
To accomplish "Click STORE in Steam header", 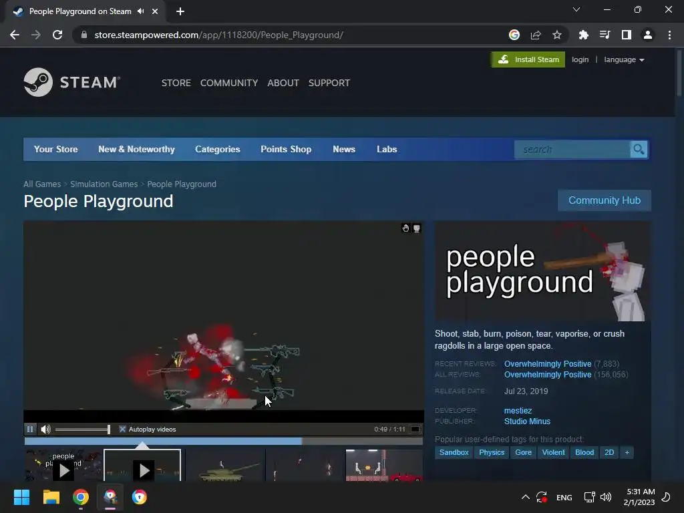I will pos(176,83).
